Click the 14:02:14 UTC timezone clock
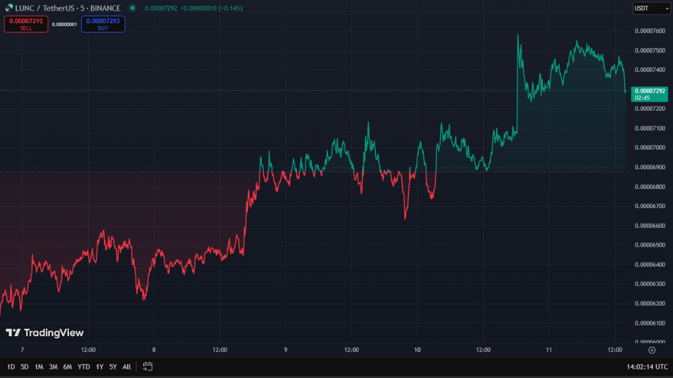673x378 pixels. [647, 367]
